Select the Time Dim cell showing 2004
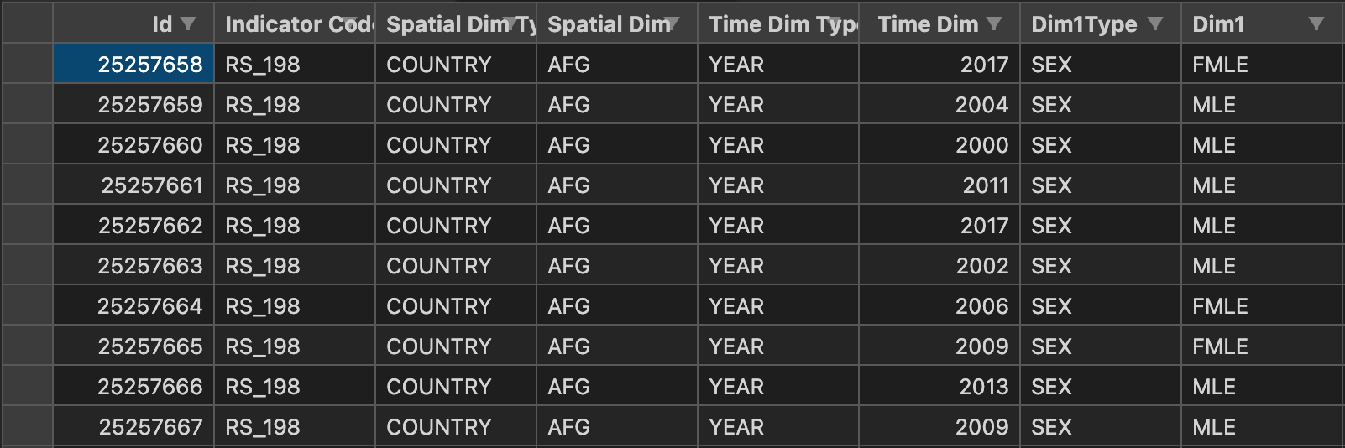The width and height of the screenshot is (1345, 448). tap(939, 104)
